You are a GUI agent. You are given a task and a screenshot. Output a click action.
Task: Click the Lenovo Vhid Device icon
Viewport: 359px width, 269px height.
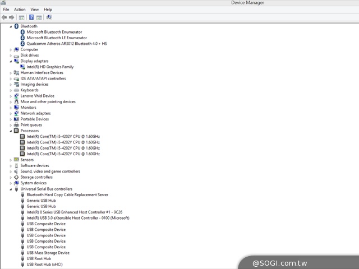pos(16,96)
